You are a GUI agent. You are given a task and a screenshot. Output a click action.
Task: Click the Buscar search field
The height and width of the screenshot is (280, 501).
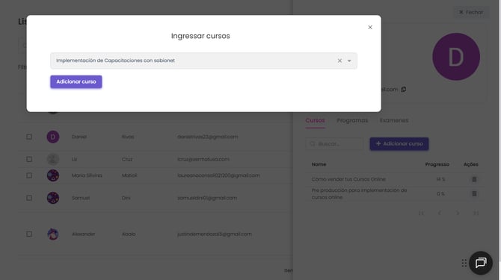point(334,144)
